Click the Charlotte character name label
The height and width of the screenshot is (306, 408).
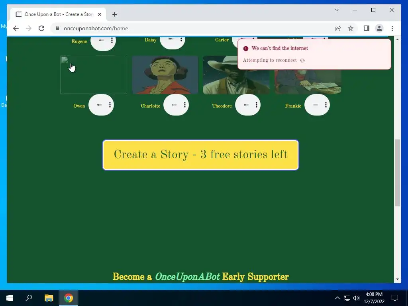point(150,106)
